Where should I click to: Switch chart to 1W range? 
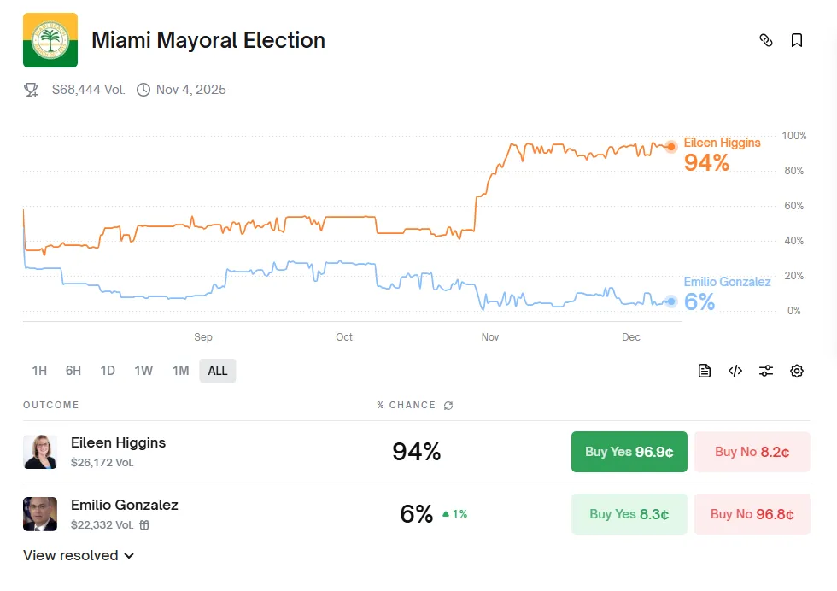pos(143,371)
